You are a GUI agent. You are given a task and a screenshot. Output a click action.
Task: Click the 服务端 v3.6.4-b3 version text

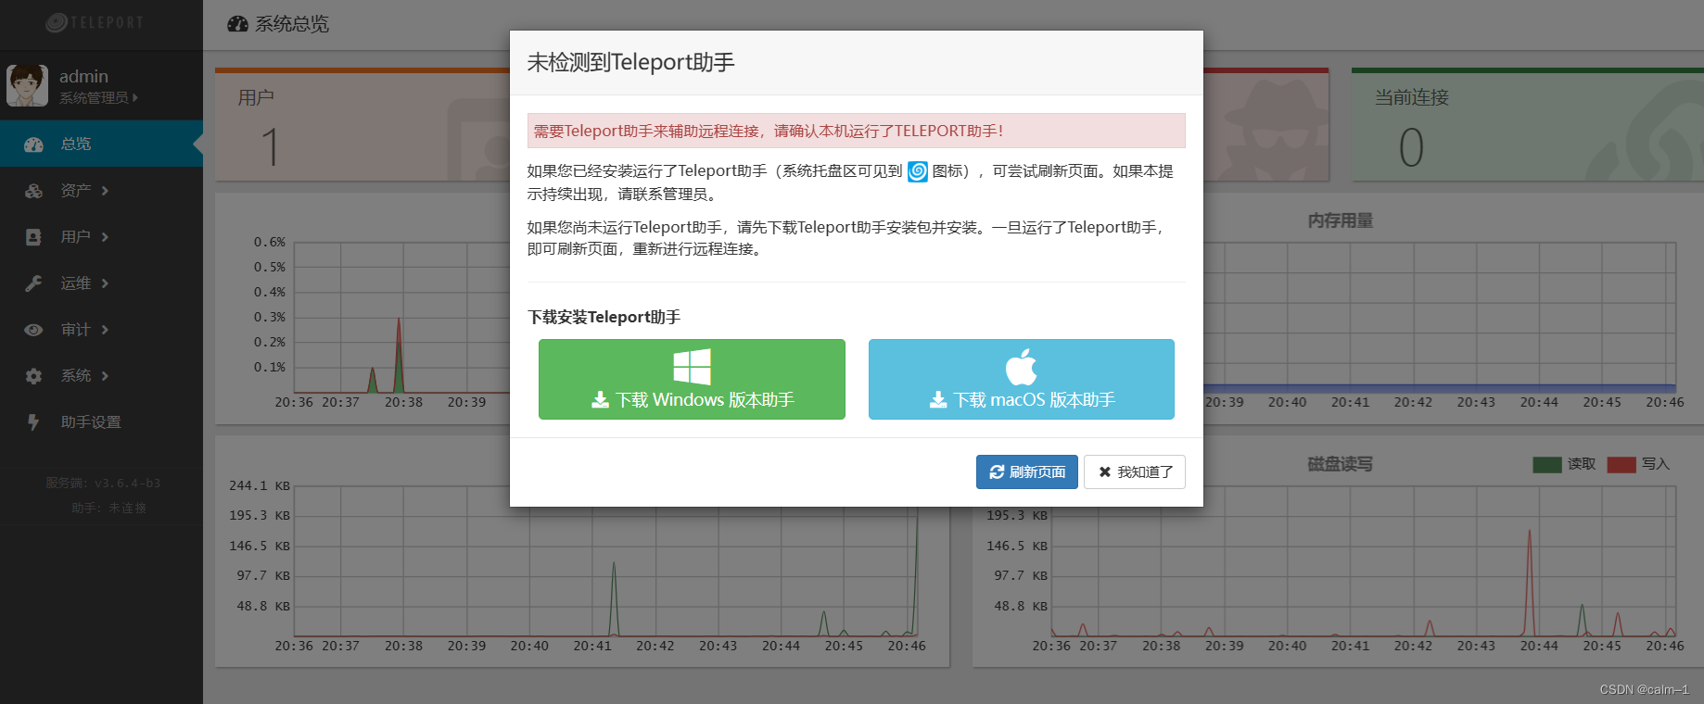tap(103, 484)
